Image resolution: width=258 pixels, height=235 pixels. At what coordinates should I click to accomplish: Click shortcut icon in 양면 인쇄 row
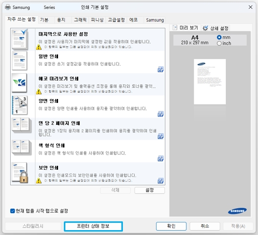point(160,114)
